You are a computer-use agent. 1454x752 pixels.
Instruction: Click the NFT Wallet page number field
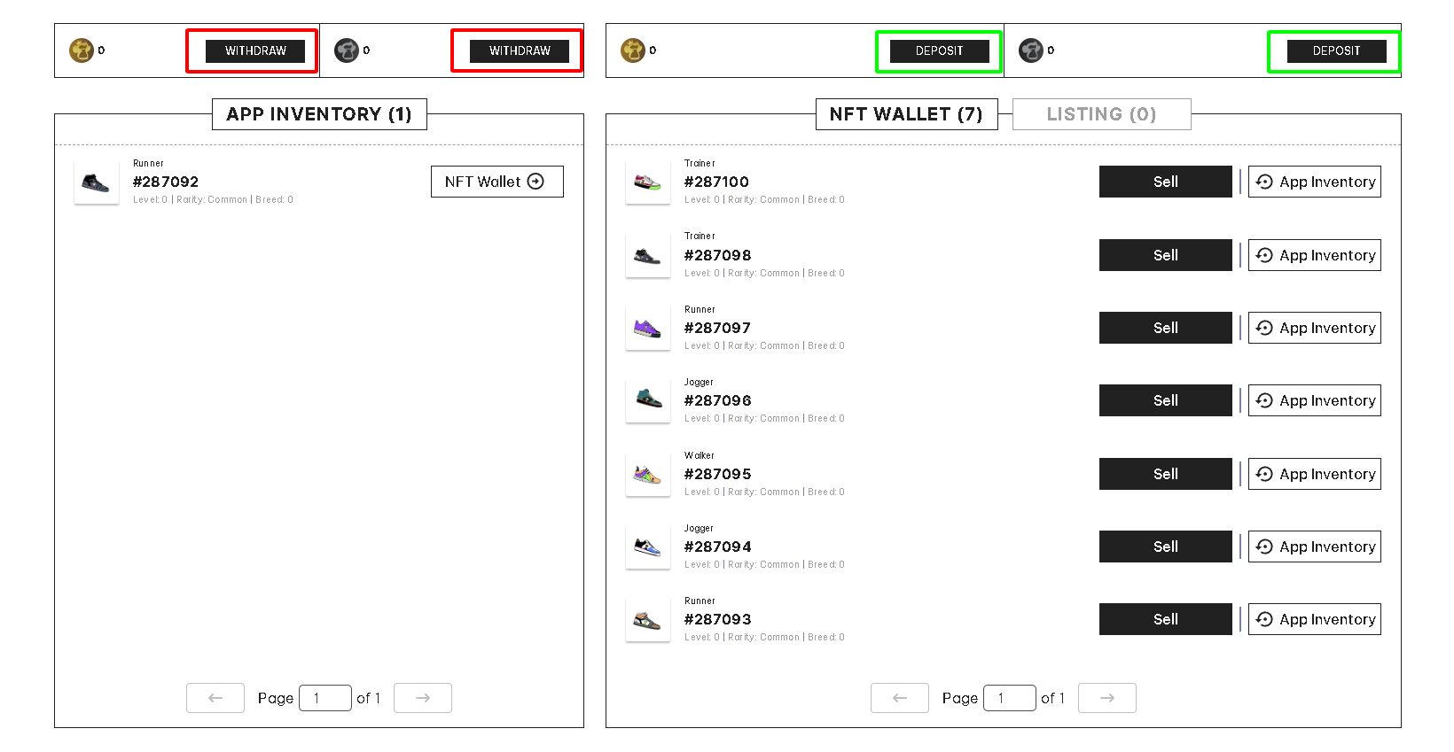[1009, 698]
